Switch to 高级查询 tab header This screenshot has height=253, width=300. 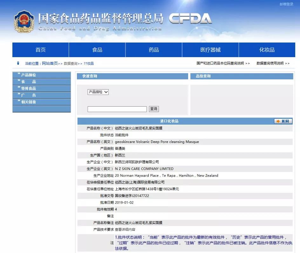[x=242, y=76]
